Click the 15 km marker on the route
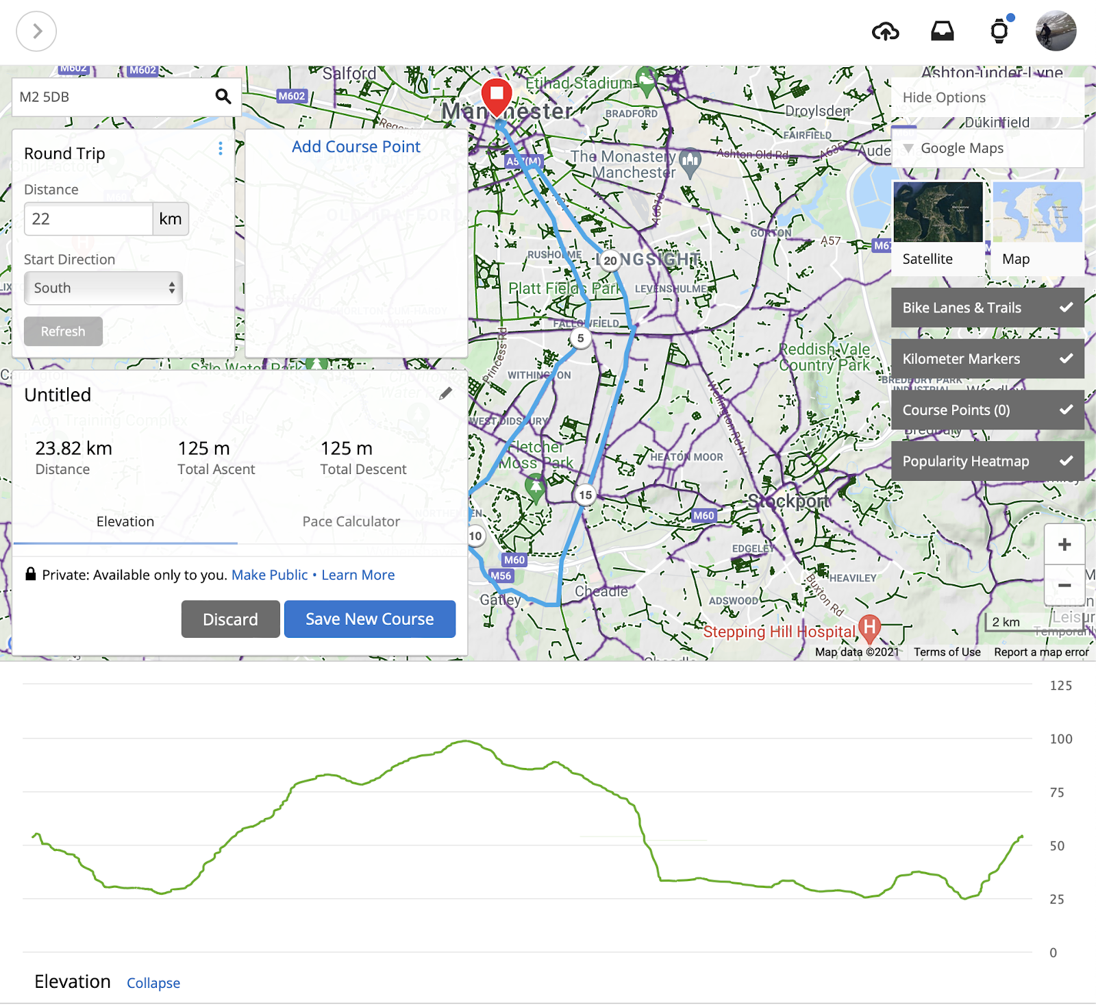This screenshot has width=1096, height=1005. click(585, 495)
